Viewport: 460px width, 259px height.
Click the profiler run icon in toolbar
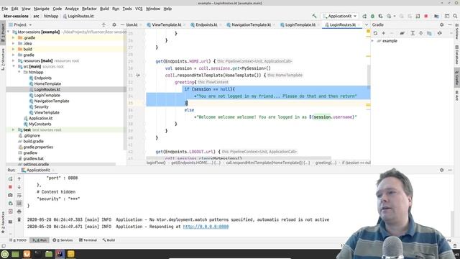[x=389, y=16]
